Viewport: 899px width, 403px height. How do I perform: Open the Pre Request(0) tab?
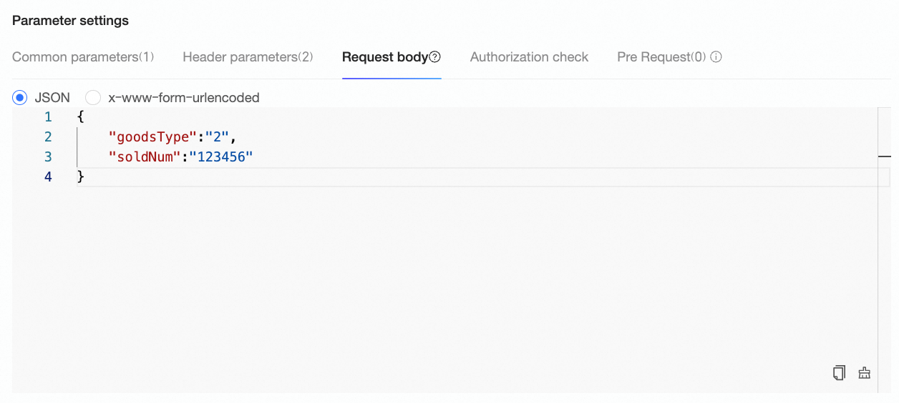click(x=661, y=57)
